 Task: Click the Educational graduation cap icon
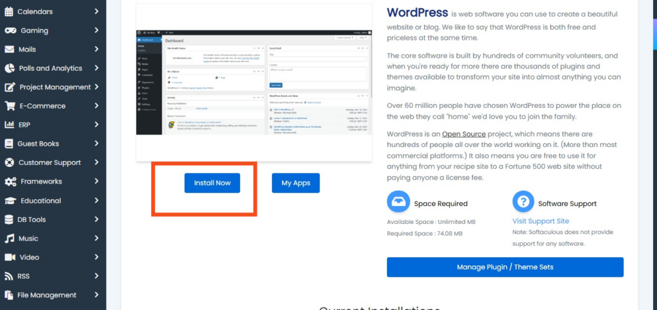tap(10, 201)
